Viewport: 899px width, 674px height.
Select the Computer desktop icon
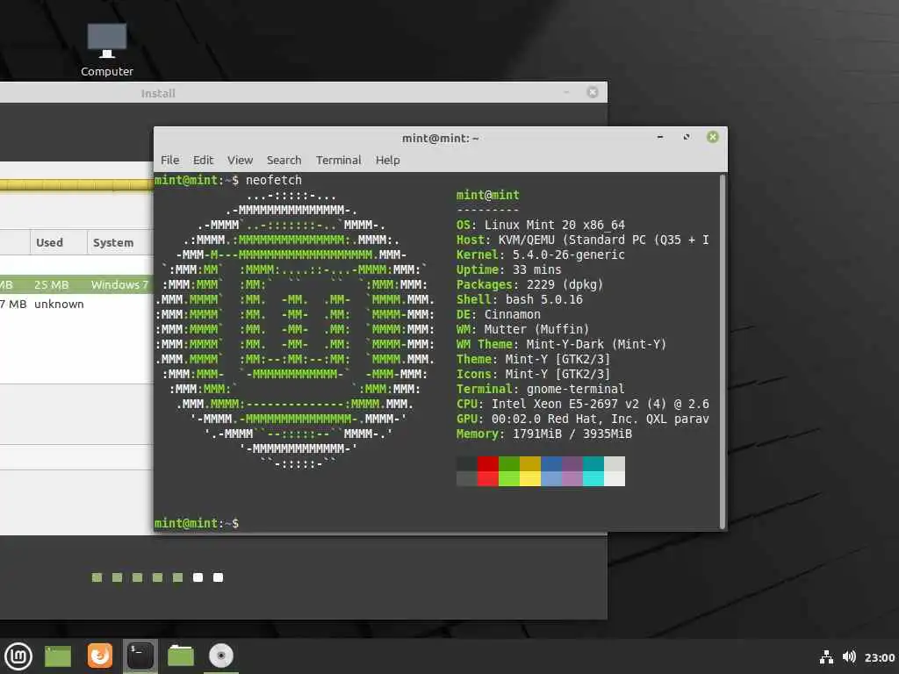pyautogui.click(x=106, y=50)
